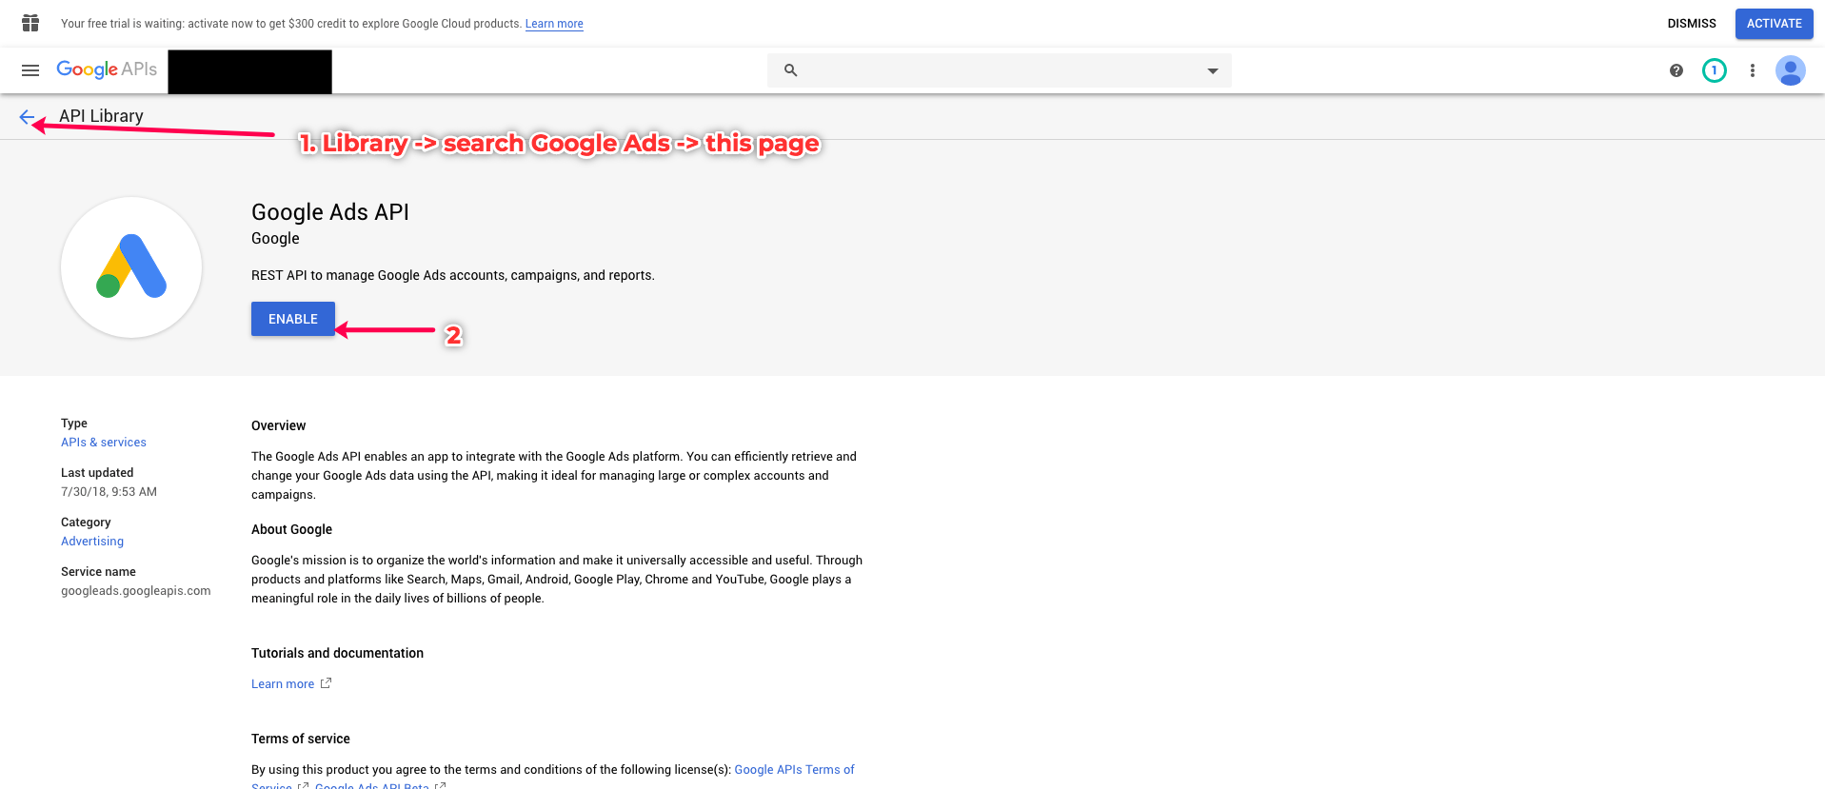Screen dimensions: 1825x789
Task: Click the Google Ads logo thumbnail
Action: pos(131,267)
